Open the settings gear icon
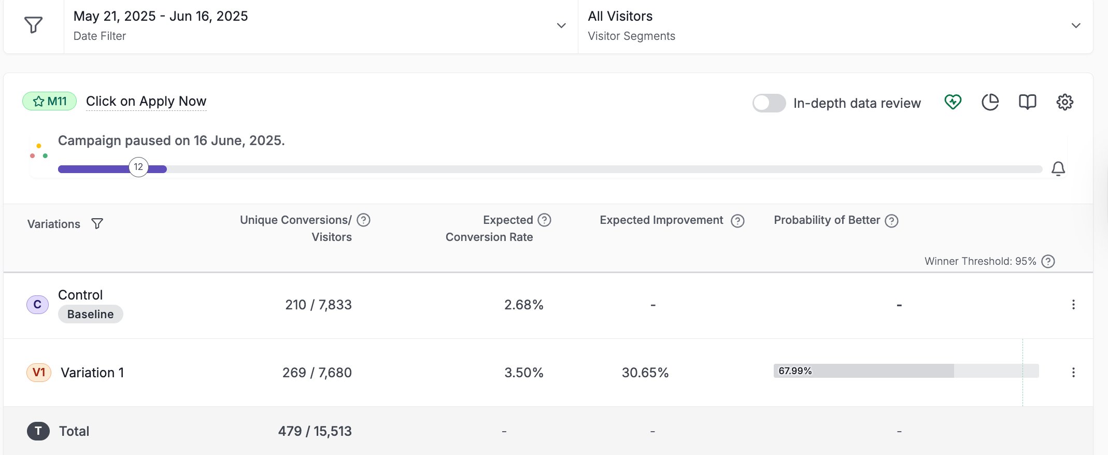The image size is (1108, 455). (x=1064, y=102)
